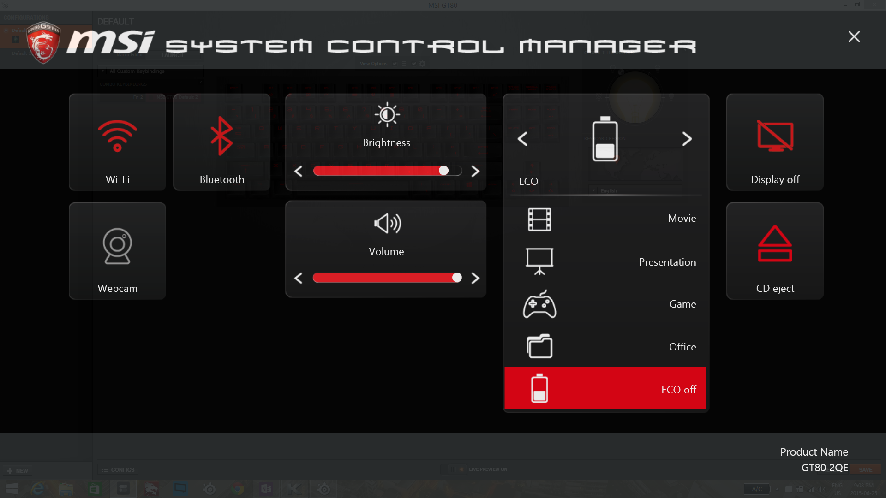
Task: Click DEFAULT profile label button
Action: [116, 21]
